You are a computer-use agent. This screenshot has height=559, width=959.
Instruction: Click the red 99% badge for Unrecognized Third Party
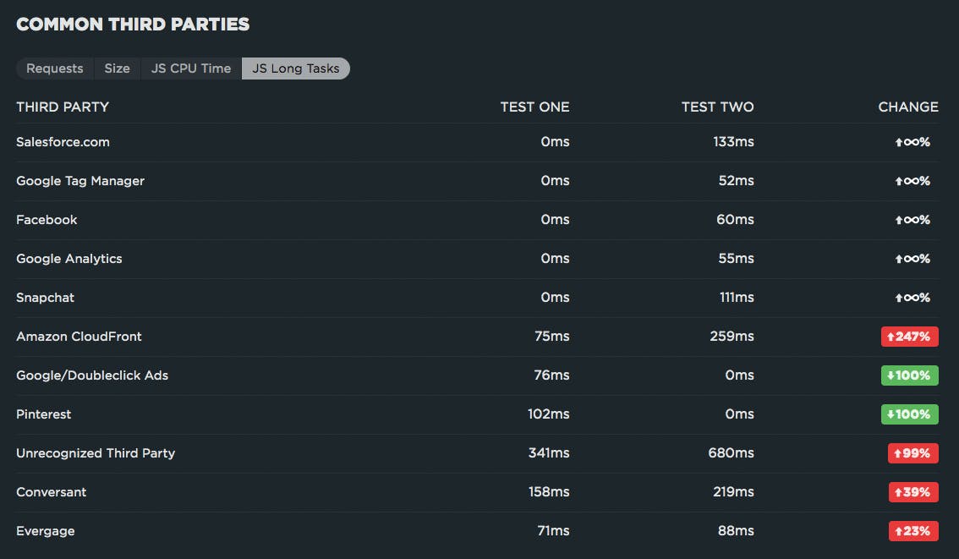point(912,452)
